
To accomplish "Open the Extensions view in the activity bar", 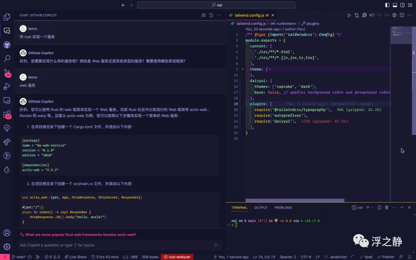I will (x=7, y=114).
